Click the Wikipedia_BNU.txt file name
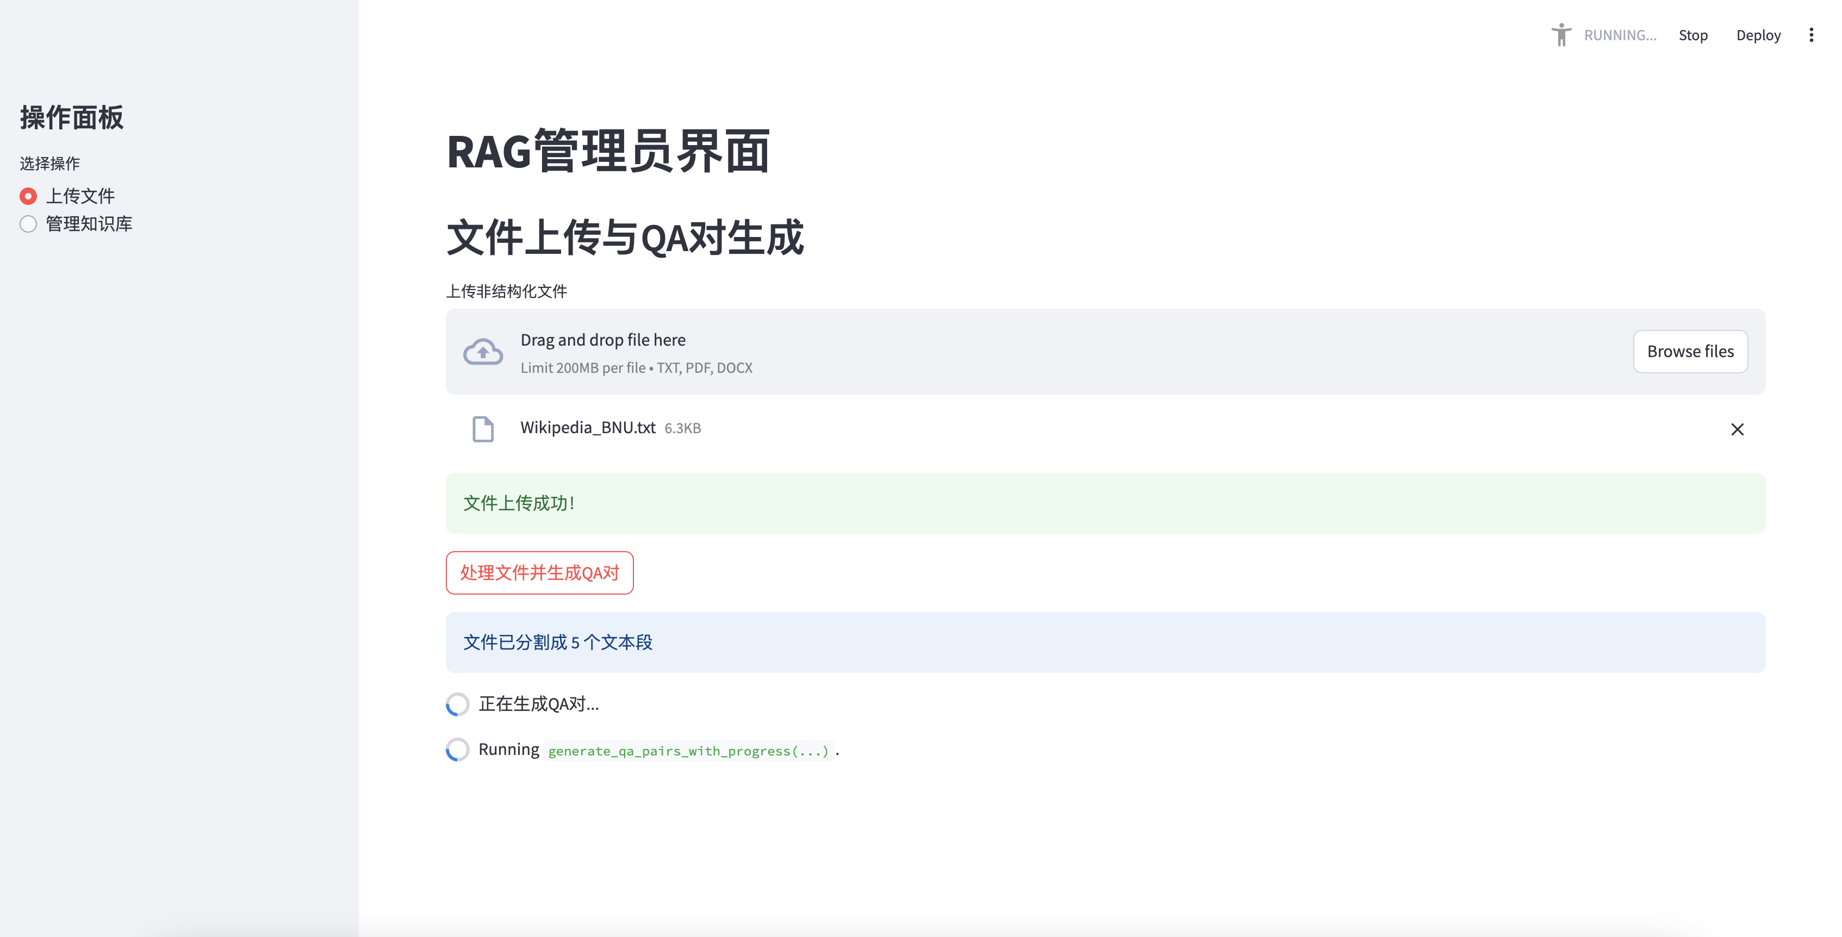Screen dimensions: 1842x937 (x=587, y=427)
